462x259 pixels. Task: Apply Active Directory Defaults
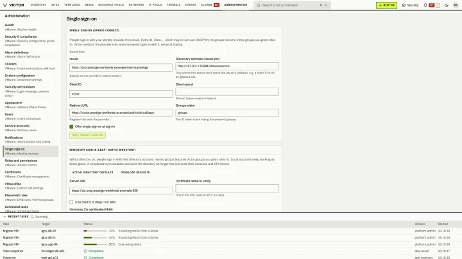point(92,173)
